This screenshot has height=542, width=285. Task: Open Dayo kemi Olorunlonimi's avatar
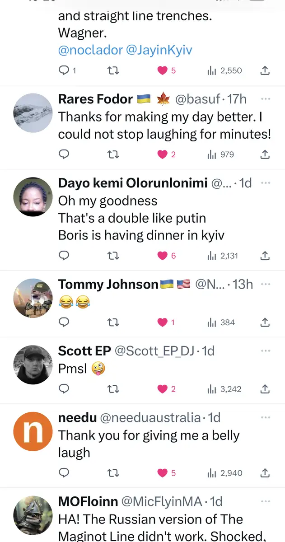tap(33, 196)
